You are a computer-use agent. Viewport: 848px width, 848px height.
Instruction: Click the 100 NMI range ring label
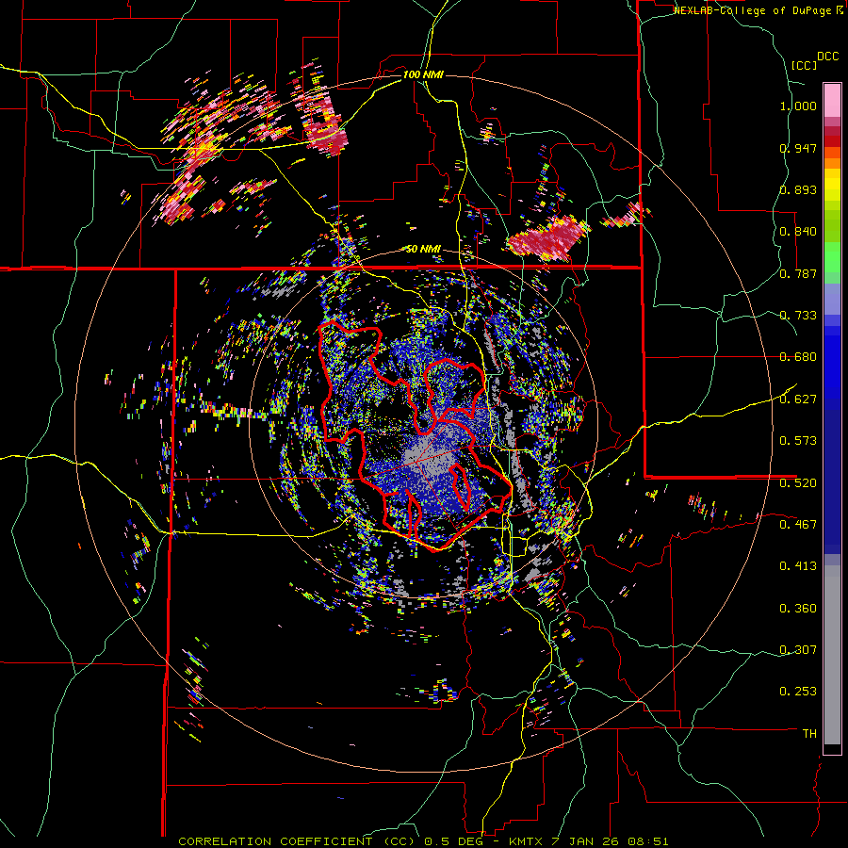423,74
